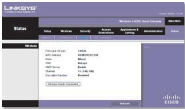Click the Status page title
185x109 pixels.
click(20, 29)
